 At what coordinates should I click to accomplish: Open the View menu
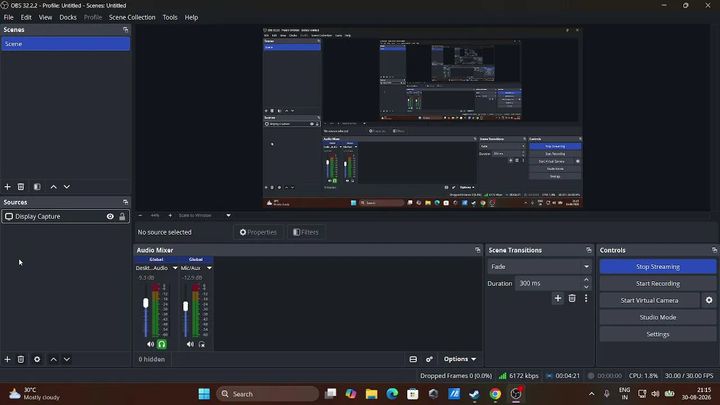pos(46,17)
